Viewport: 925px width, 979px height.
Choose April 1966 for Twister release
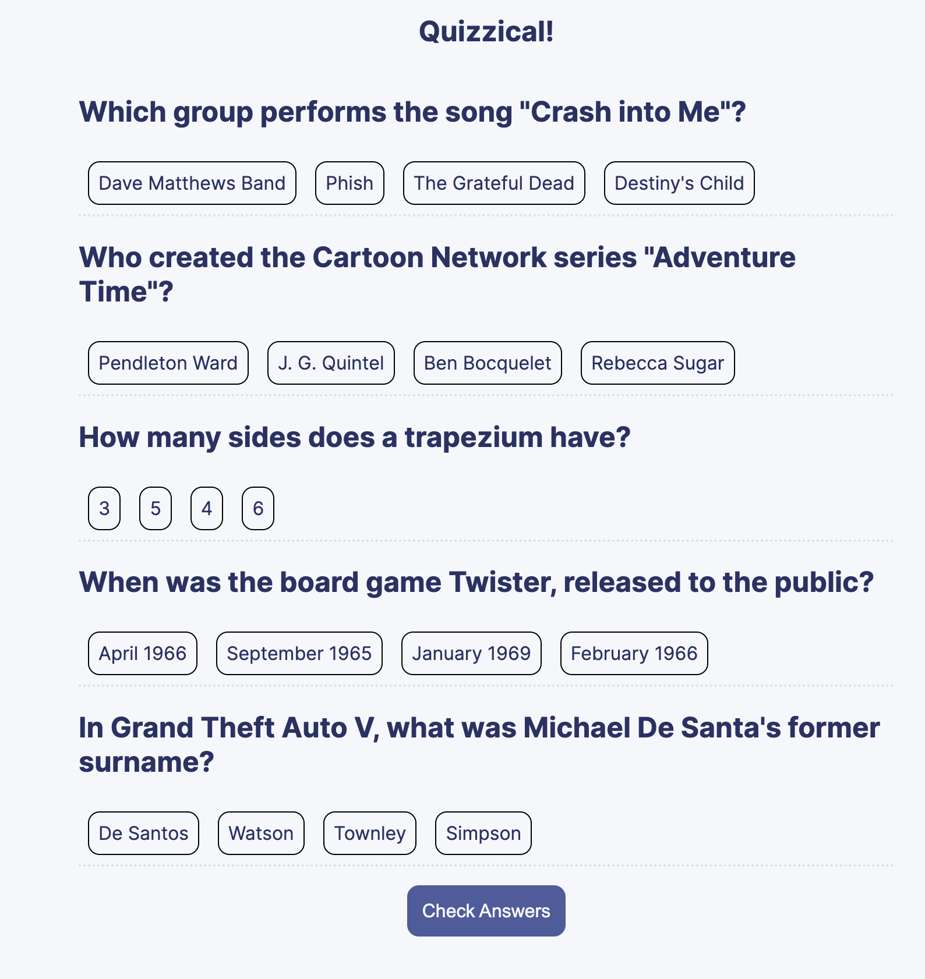coord(143,654)
